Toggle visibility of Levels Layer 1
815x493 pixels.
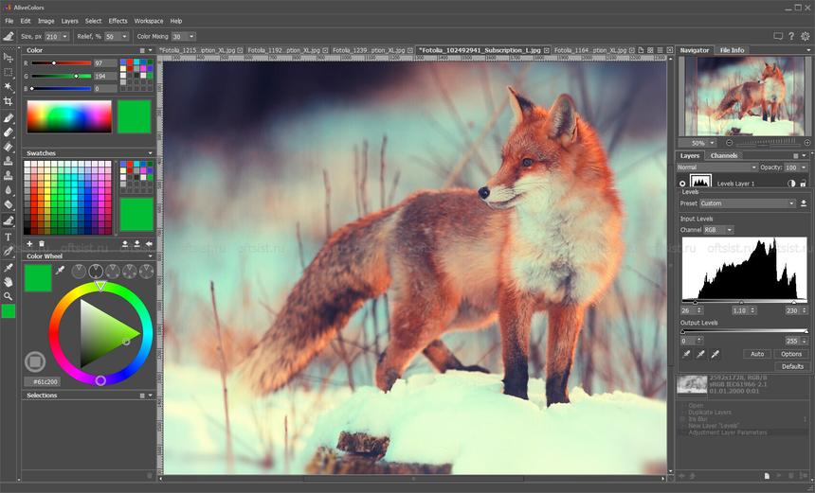coord(682,184)
